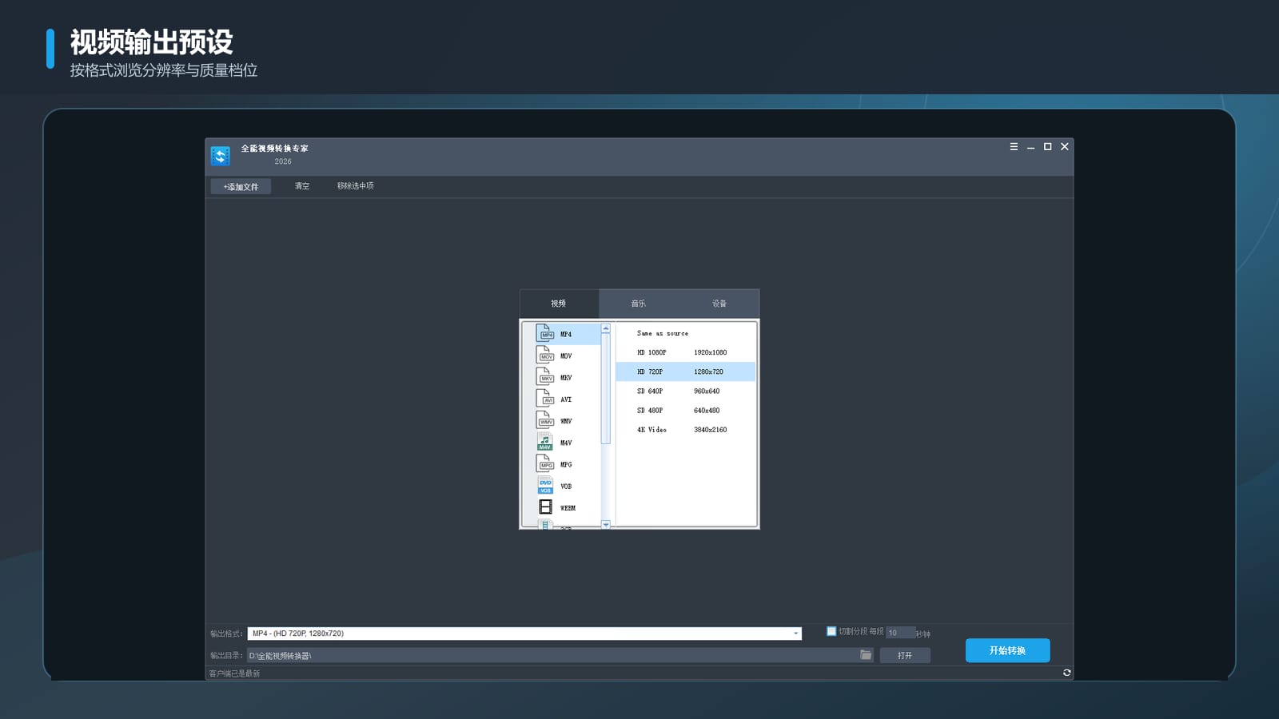Select the VOB DVD format icon
This screenshot has height=719, width=1279.
(x=545, y=485)
